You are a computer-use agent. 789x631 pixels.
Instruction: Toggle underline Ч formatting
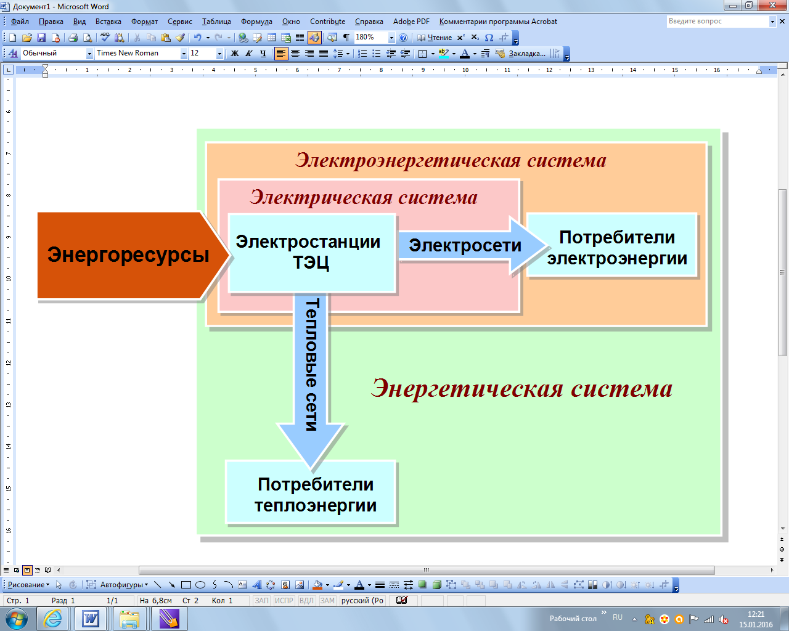pyautogui.click(x=263, y=54)
